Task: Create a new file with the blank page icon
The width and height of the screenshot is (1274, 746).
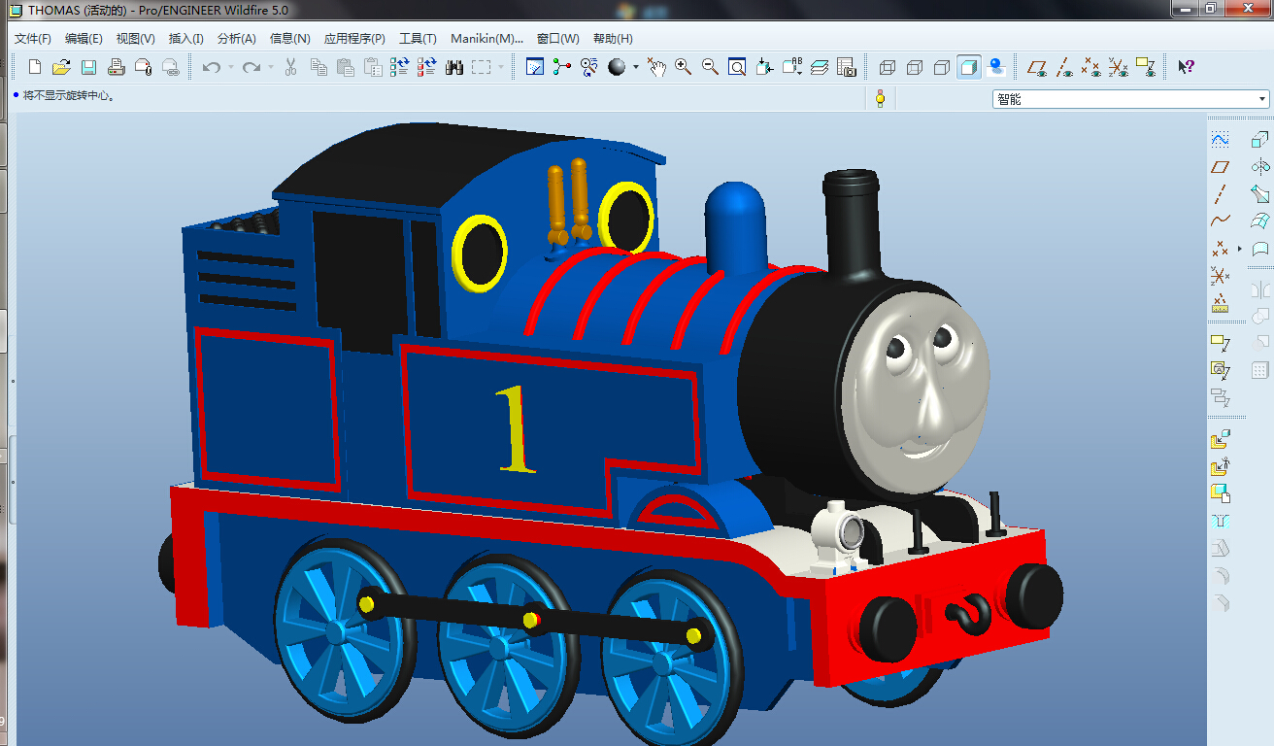Action: coord(35,67)
